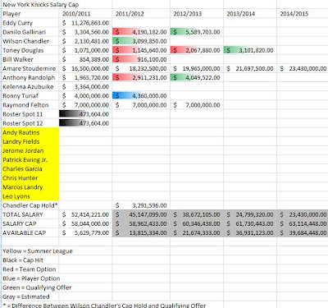This screenshot has height=308, width=328.
Task: Select the 2011/2012 column header
Action: point(141,14)
